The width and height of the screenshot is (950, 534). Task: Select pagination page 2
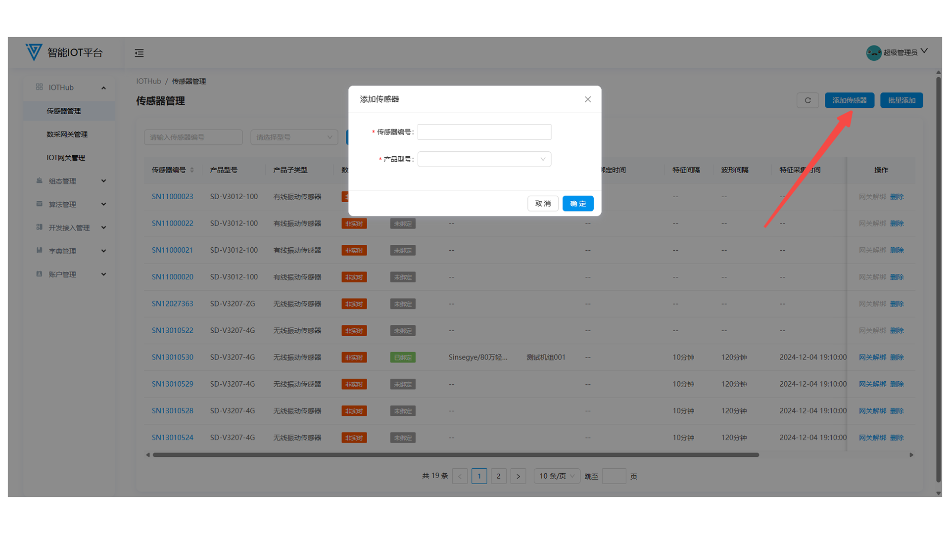(x=498, y=476)
